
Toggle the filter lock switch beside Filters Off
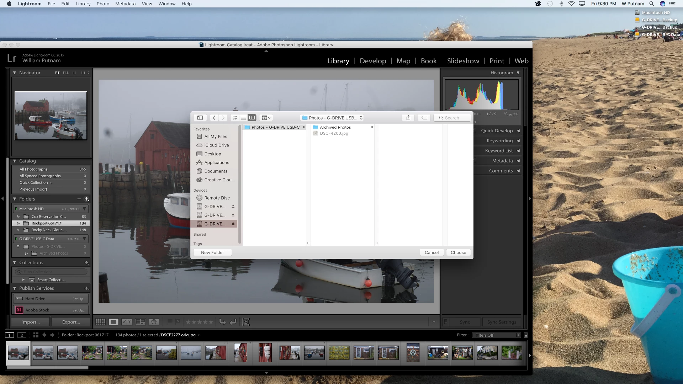tap(526, 335)
